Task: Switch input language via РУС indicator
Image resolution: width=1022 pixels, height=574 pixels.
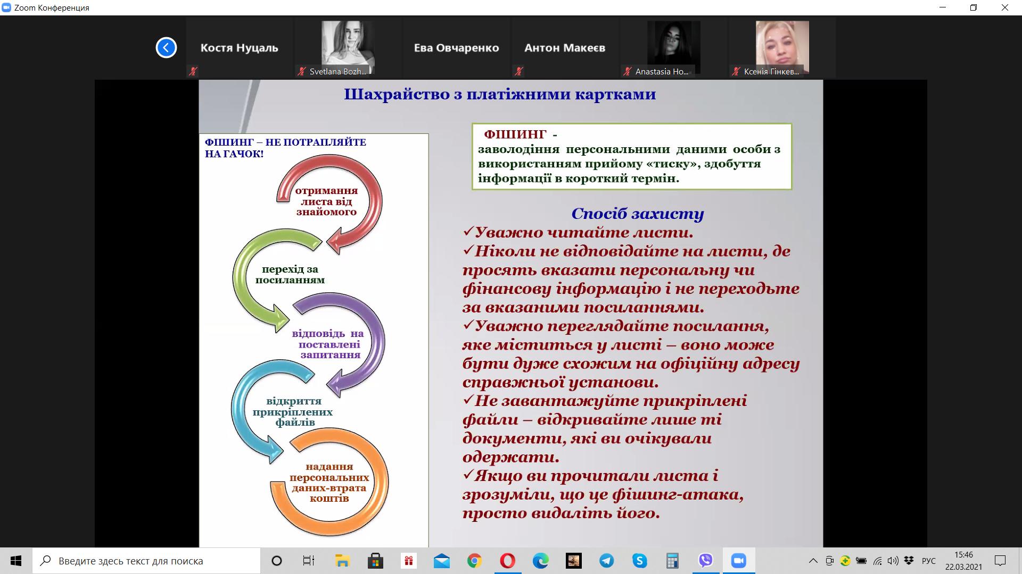Action: coord(928,561)
